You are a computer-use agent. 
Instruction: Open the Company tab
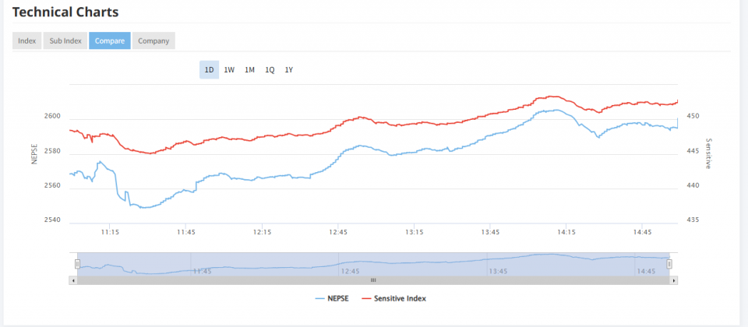click(153, 40)
